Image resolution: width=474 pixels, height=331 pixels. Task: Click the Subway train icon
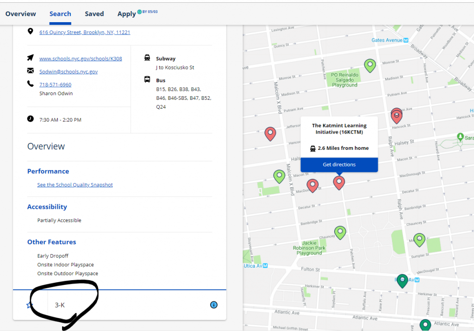pyautogui.click(x=147, y=58)
